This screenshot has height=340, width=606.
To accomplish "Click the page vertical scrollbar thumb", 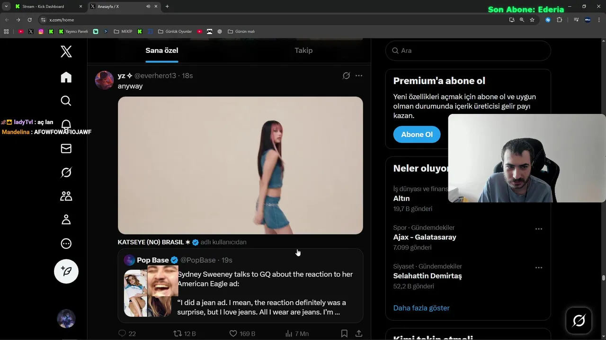I will point(603,278).
